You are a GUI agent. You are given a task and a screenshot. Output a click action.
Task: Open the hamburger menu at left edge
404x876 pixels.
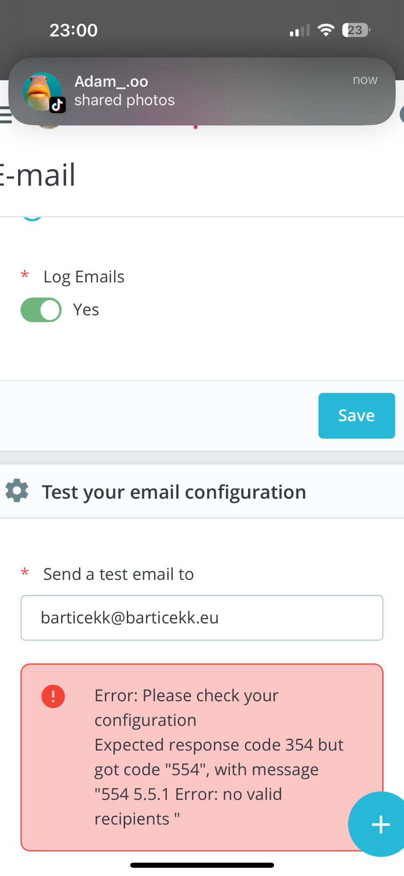5,115
